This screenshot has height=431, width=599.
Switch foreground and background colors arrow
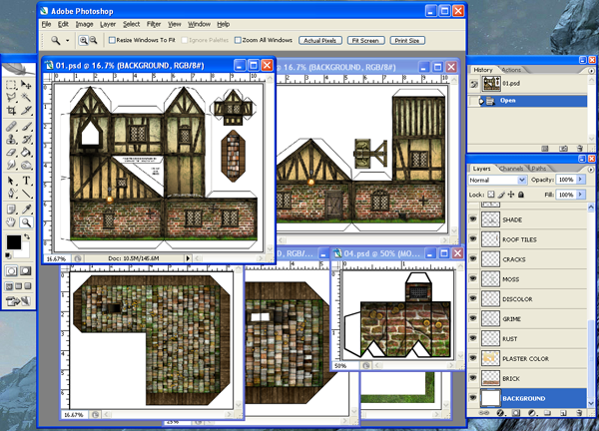click(x=27, y=236)
